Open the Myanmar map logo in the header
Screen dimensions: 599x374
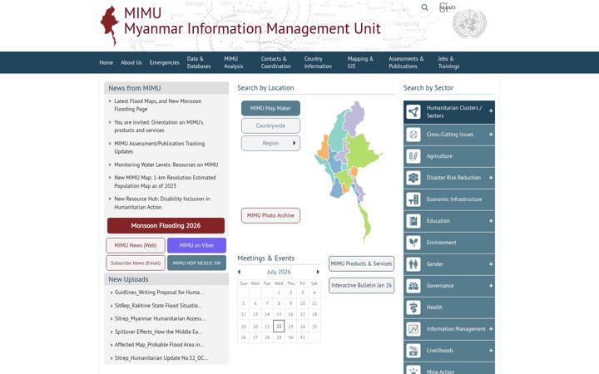[110, 26]
